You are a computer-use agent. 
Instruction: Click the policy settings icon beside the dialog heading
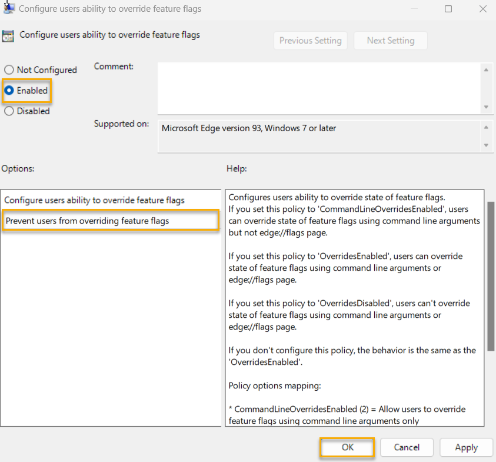[8, 36]
